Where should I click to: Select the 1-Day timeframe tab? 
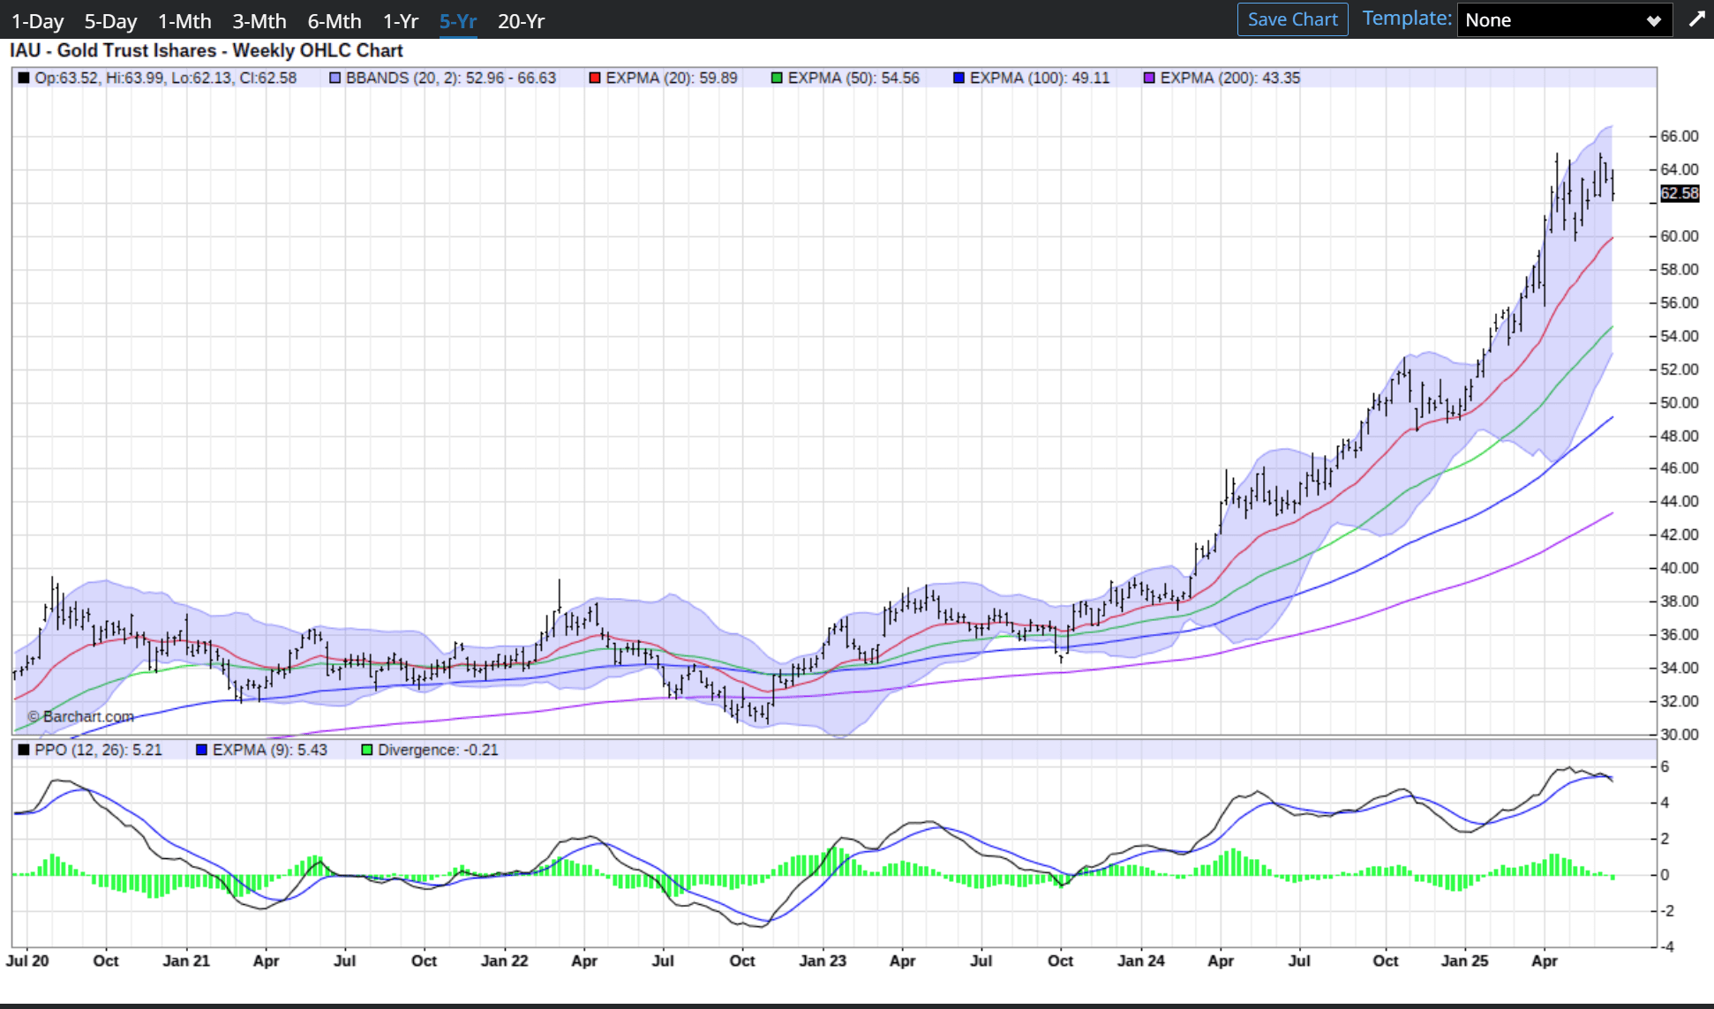(37, 21)
